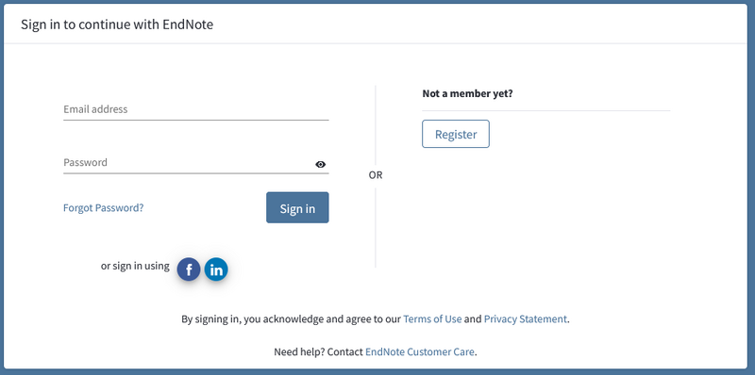The height and width of the screenshot is (375, 755).
Task: Open the Forgot Password? link
Action: [104, 207]
